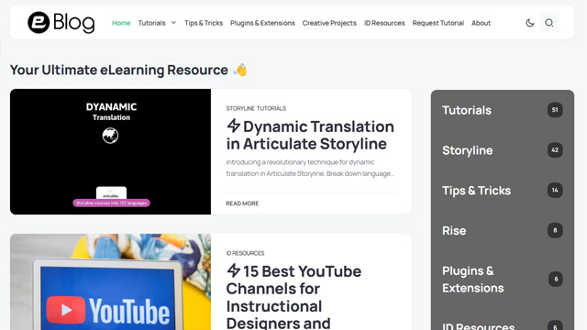Toggle dark mode with moon icon

pos(530,23)
